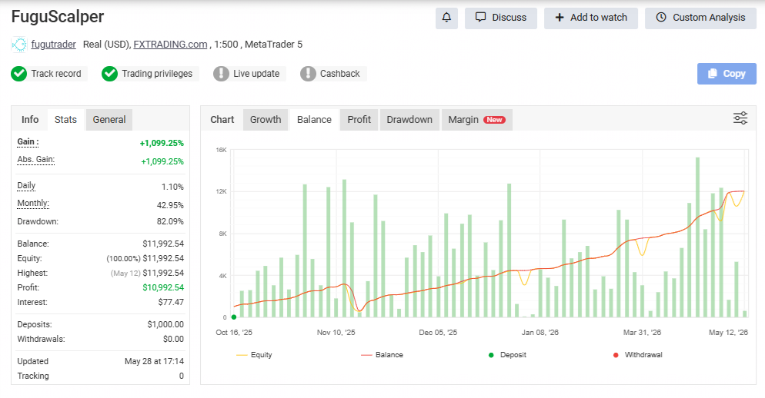The height and width of the screenshot is (398, 765).
Task: Click Track record green checkmark icon
Action: point(19,74)
